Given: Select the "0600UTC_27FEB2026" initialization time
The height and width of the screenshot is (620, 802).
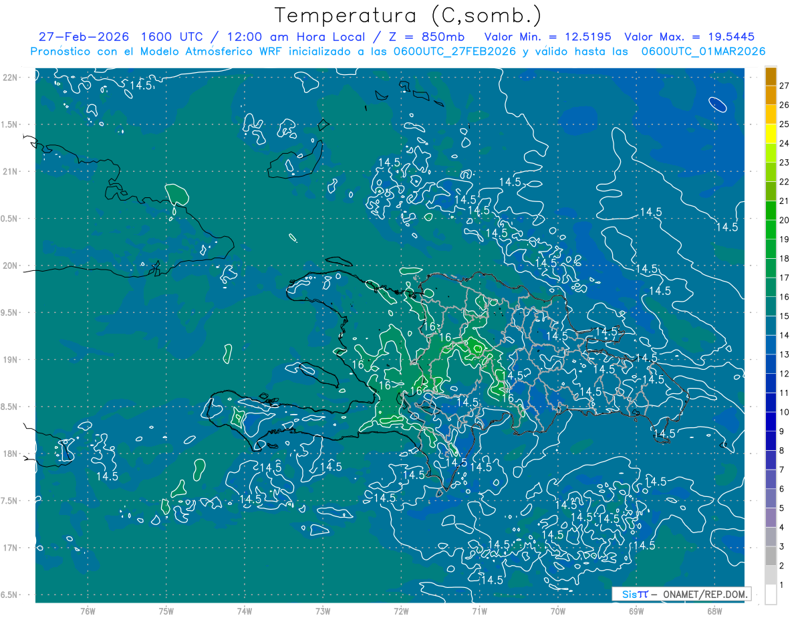Looking at the screenshot, I should pos(455,51).
